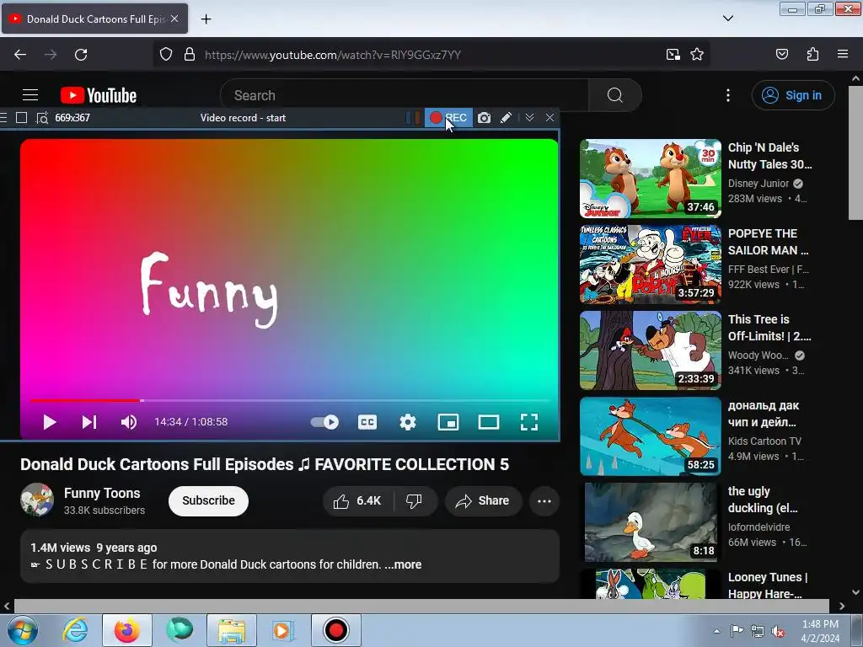The width and height of the screenshot is (863, 647).
Task: Take a screenshot with the recorder camera icon
Action: coord(484,118)
